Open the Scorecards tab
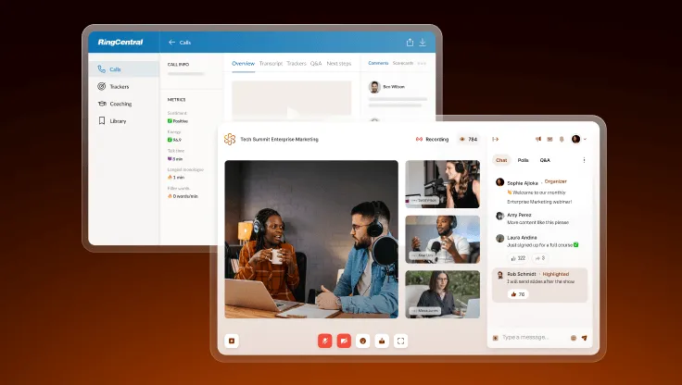Screen dimensions: 682x385 (403, 63)
